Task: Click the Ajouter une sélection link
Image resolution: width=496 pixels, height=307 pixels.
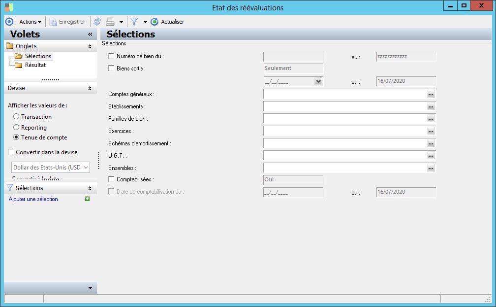Action: click(x=33, y=199)
